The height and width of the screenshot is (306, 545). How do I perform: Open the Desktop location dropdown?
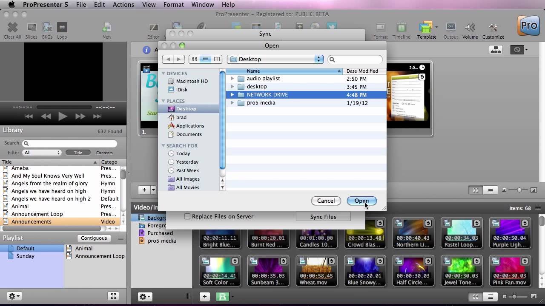pyautogui.click(x=275, y=59)
